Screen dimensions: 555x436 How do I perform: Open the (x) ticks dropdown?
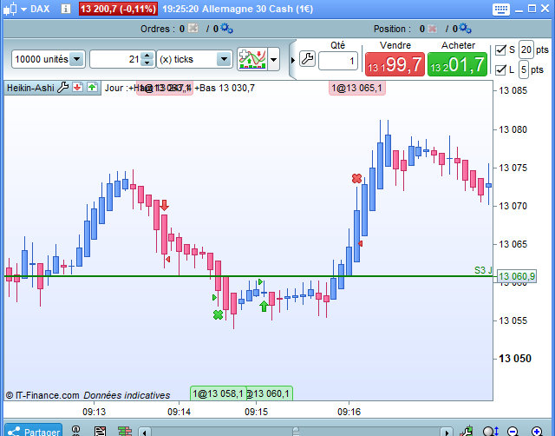[224, 59]
